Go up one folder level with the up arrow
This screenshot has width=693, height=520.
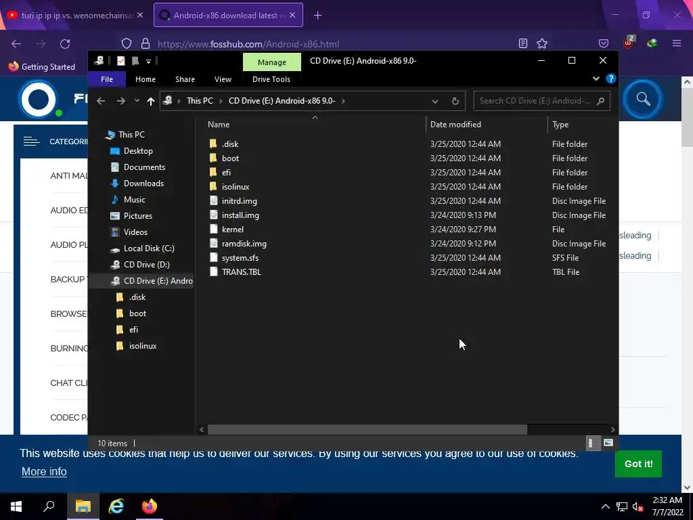[x=151, y=102]
